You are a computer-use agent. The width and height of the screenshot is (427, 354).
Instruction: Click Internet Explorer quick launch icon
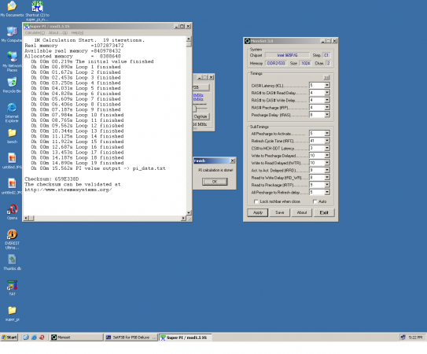click(34, 337)
